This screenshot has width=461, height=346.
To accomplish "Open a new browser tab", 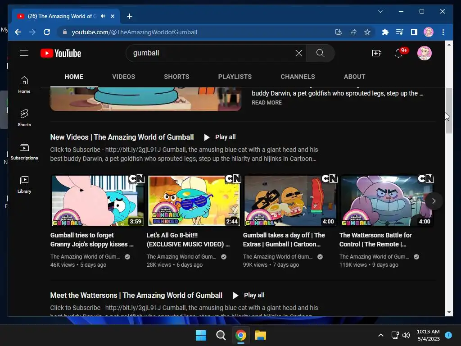I will click(129, 16).
